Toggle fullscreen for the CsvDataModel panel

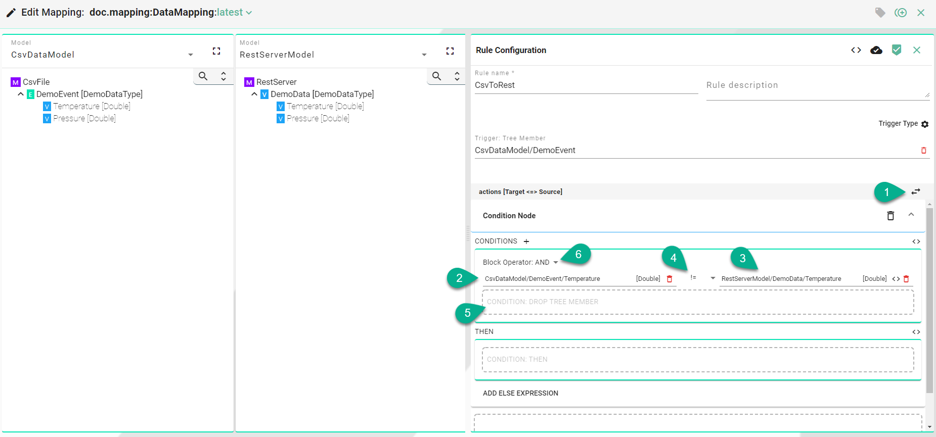(216, 51)
